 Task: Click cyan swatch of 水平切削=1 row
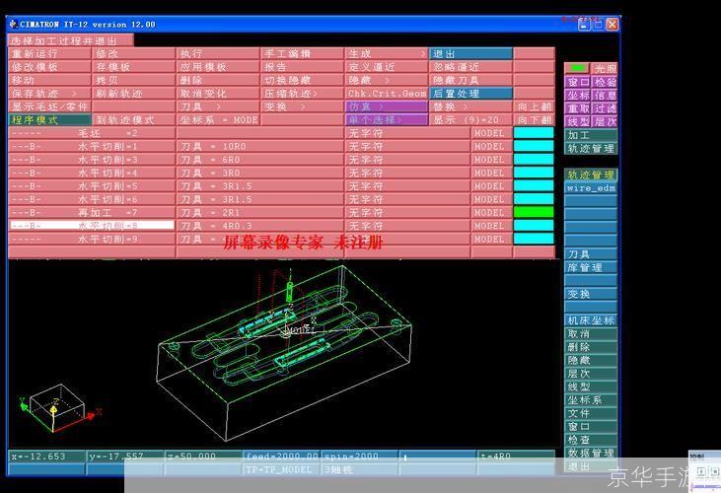point(534,146)
